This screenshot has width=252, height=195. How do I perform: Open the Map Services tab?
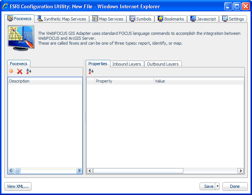(108, 19)
